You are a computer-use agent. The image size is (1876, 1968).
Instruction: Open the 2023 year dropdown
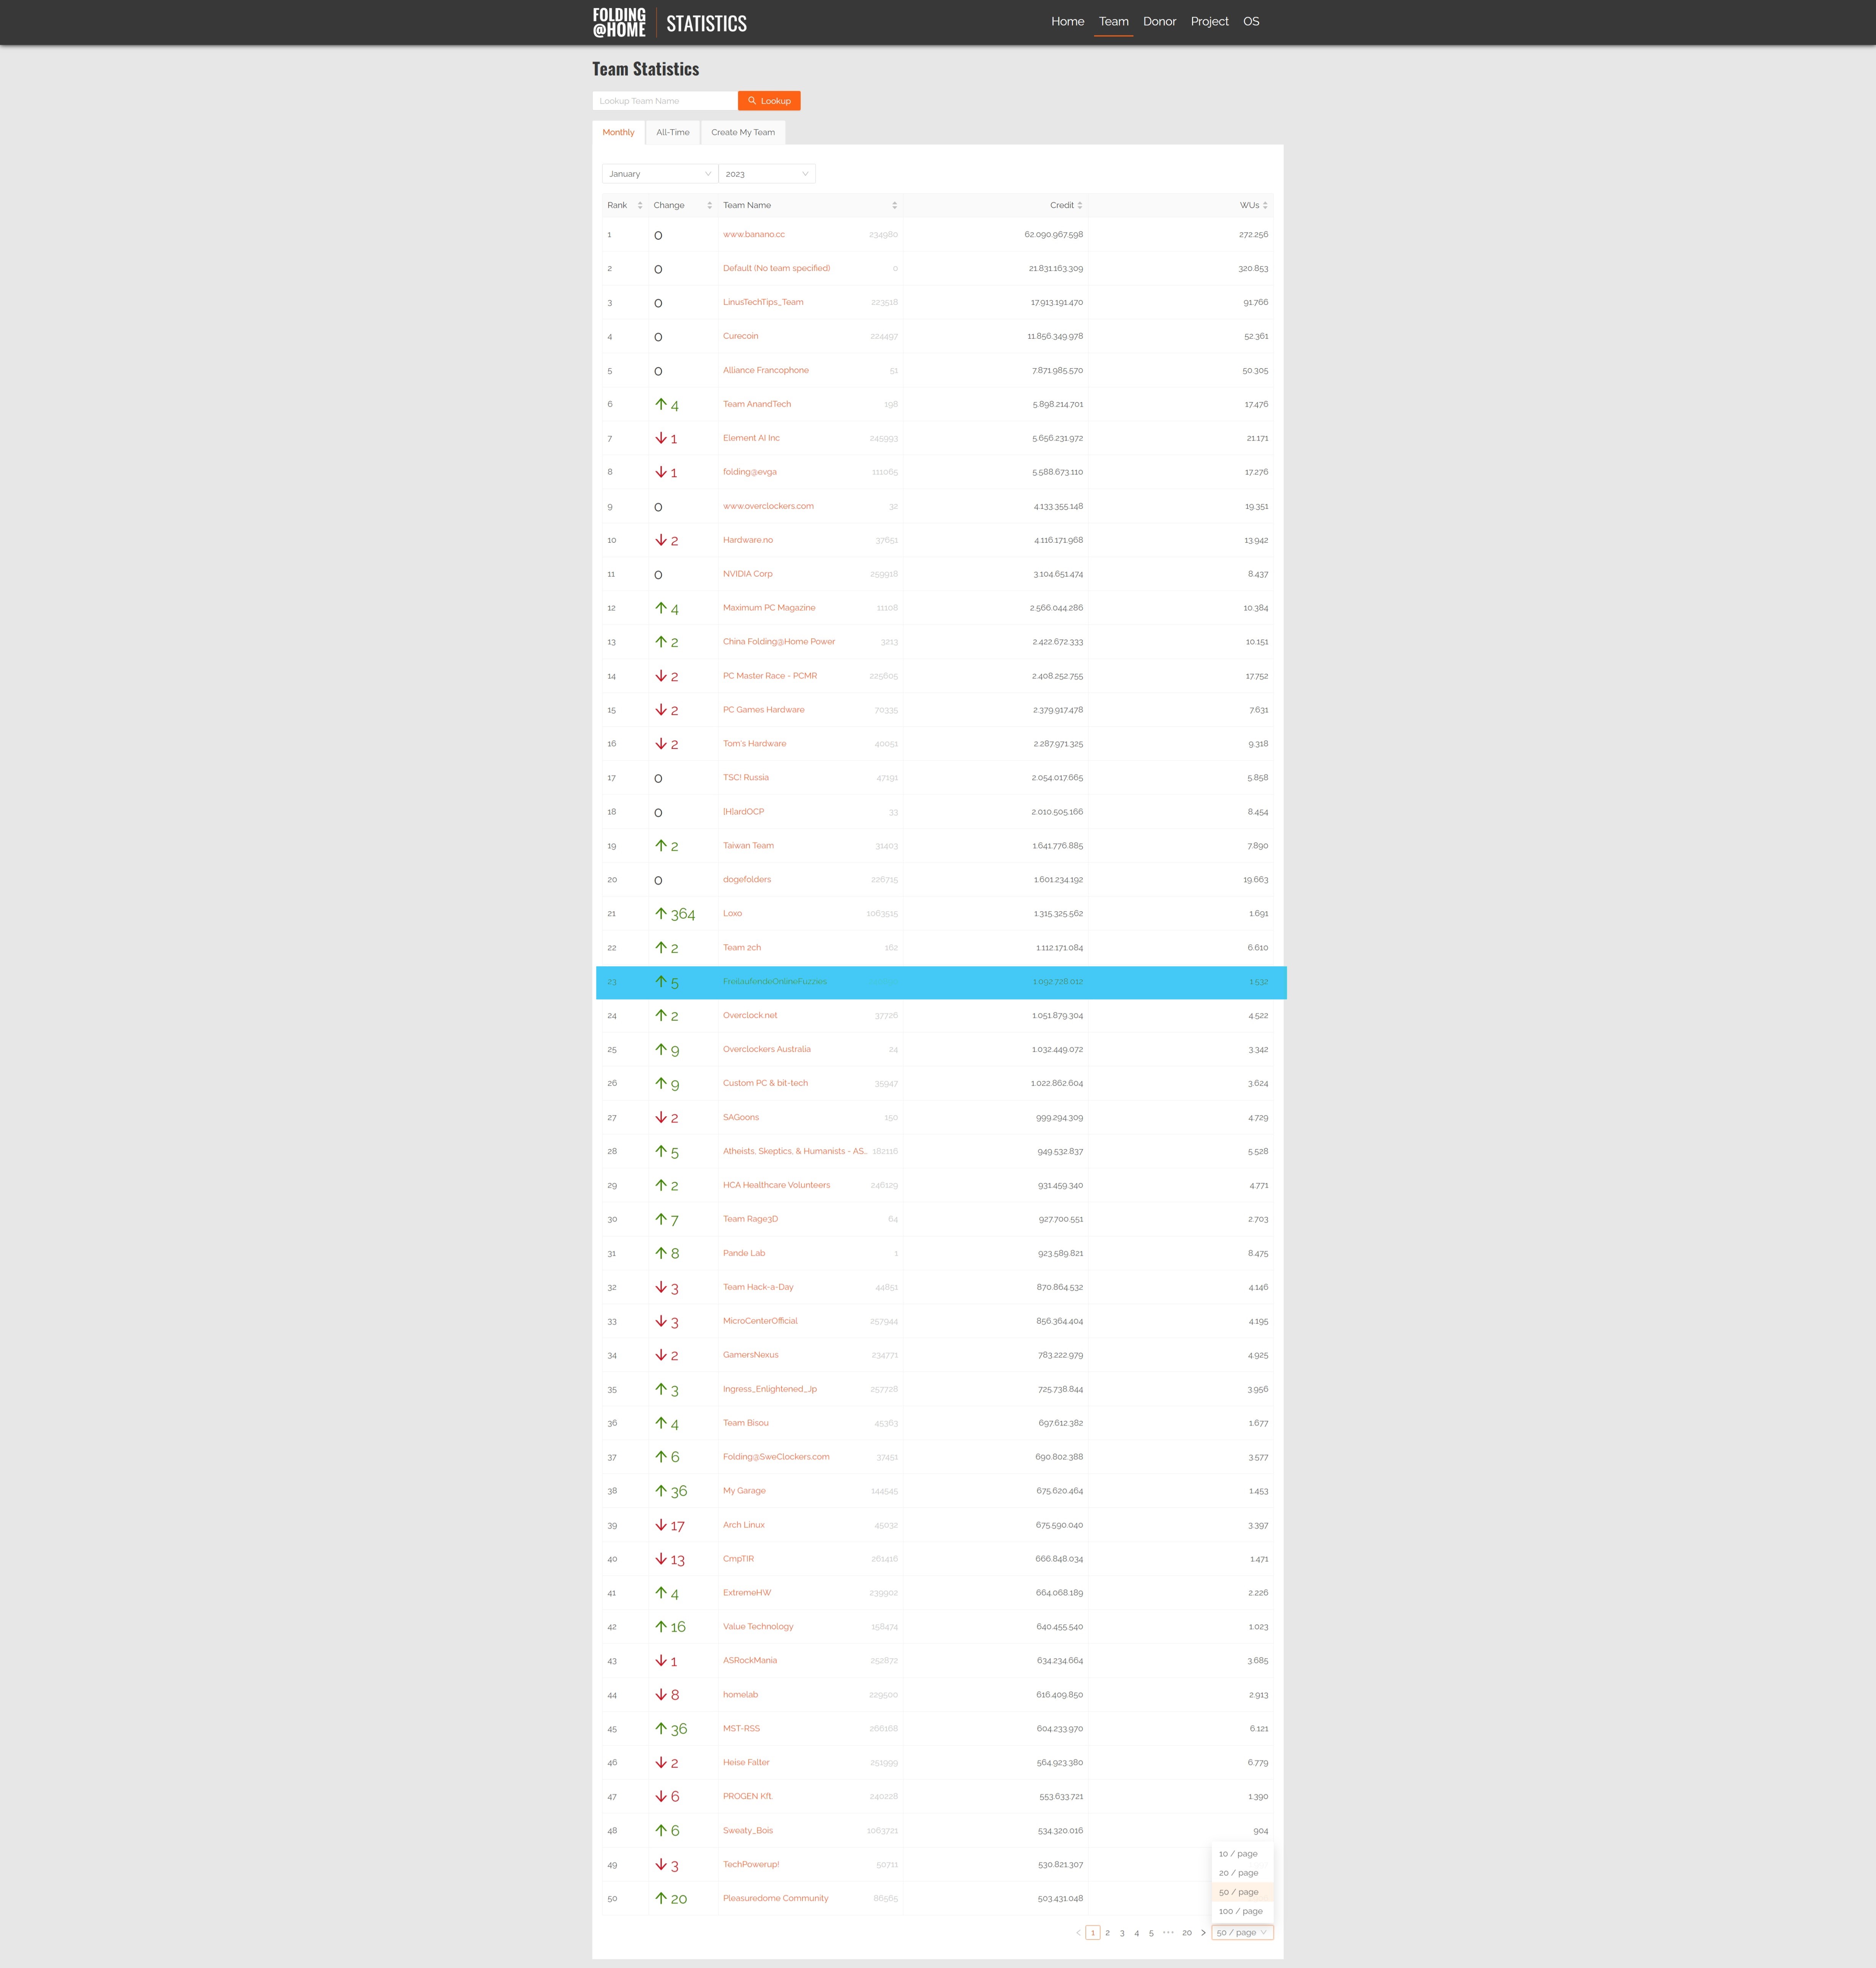(x=767, y=174)
